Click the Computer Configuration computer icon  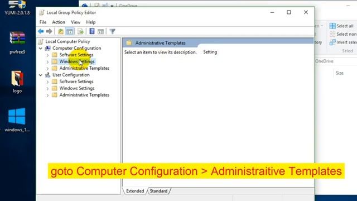coord(48,48)
